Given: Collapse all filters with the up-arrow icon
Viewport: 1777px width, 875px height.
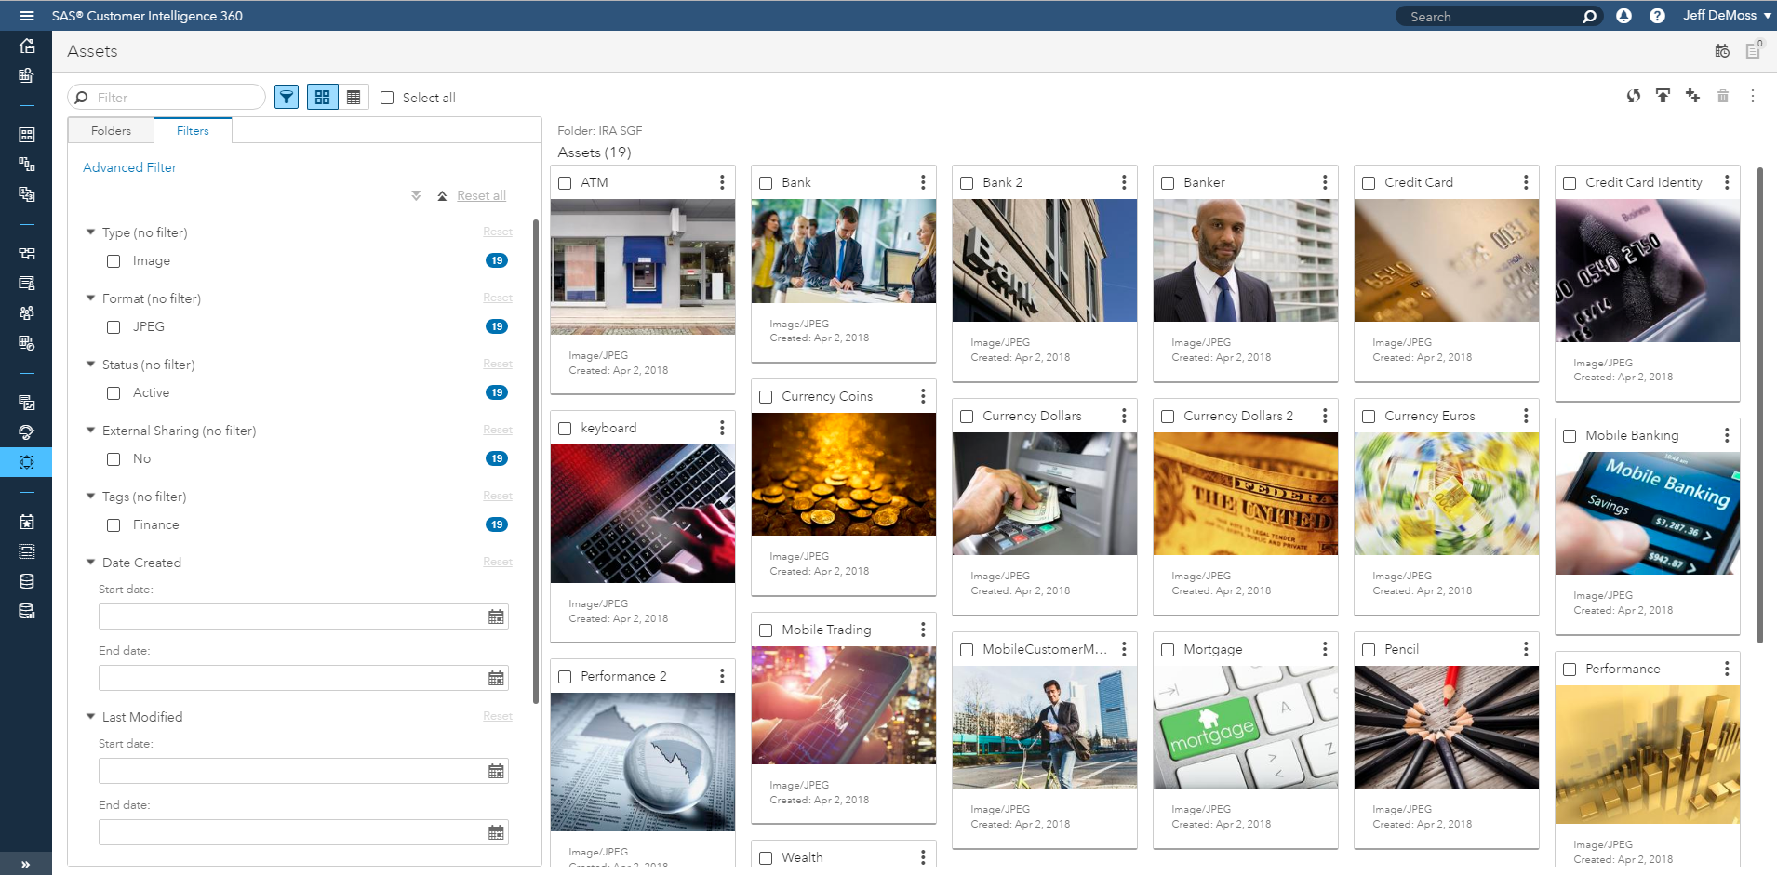Looking at the screenshot, I should (x=442, y=195).
